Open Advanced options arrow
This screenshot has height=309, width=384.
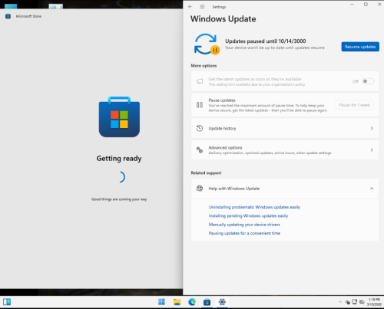coord(372,150)
